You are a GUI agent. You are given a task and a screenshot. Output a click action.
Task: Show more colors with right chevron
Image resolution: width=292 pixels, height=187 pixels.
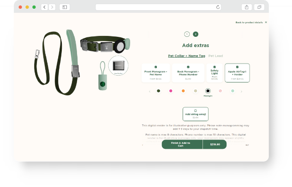pyautogui.click(x=242, y=91)
